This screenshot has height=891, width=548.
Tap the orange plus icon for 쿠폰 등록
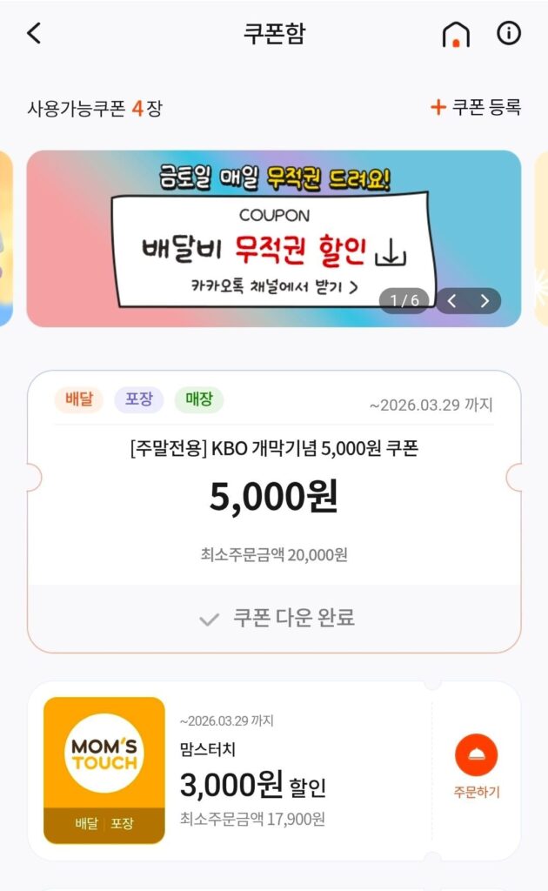click(x=438, y=107)
